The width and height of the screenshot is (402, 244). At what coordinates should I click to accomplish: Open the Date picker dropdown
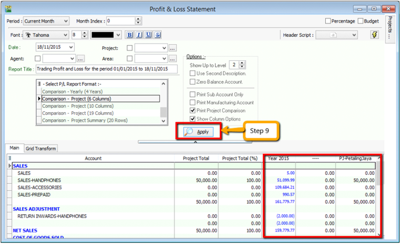pyautogui.click(x=71, y=47)
